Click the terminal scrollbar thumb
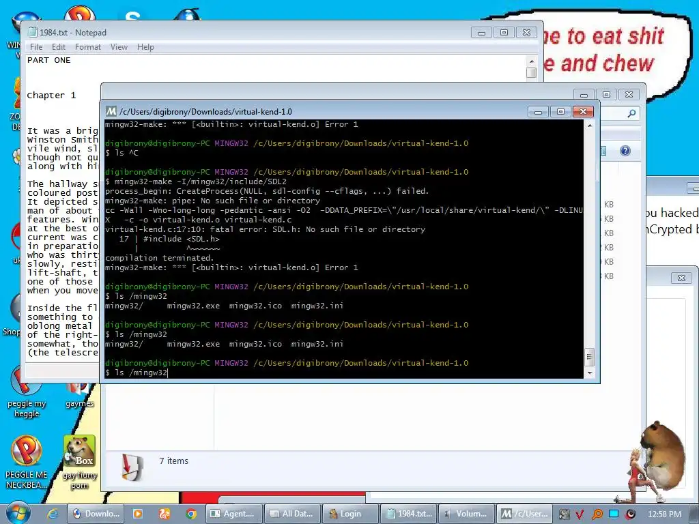This screenshot has width=699, height=524. tap(589, 356)
